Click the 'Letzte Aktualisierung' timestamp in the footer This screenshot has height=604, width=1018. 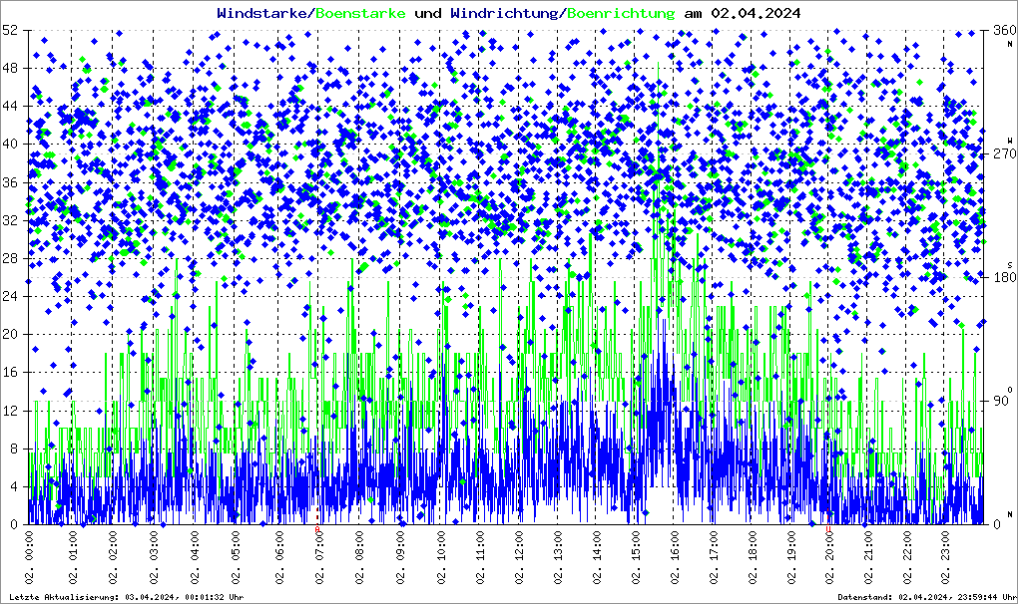(127, 597)
